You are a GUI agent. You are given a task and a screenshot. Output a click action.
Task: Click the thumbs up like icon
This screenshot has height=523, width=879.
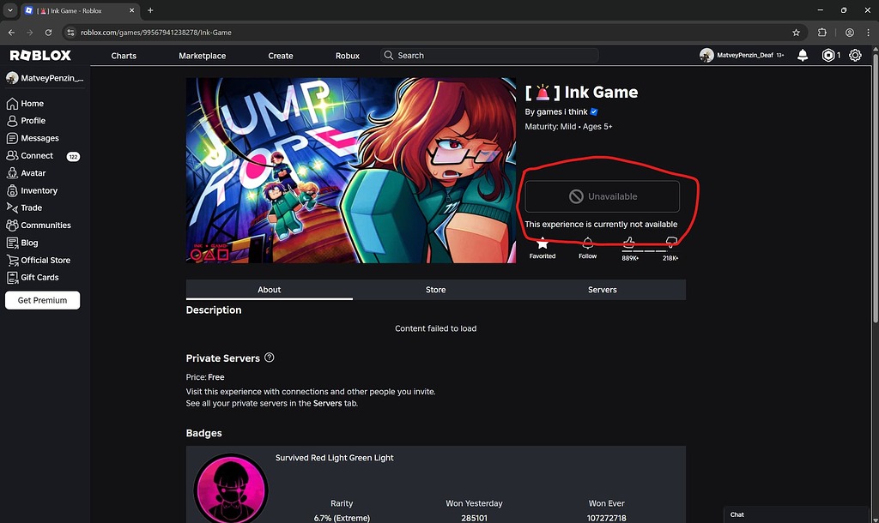point(629,242)
